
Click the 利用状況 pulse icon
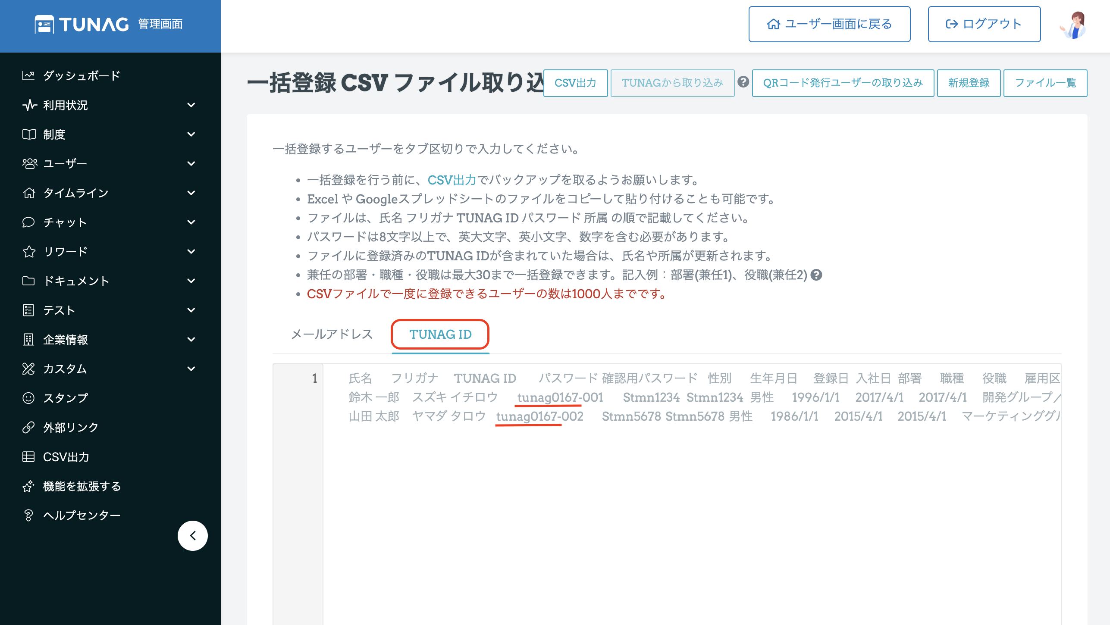pos(29,105)
